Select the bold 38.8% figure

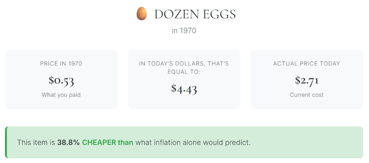tap(68, 142)
